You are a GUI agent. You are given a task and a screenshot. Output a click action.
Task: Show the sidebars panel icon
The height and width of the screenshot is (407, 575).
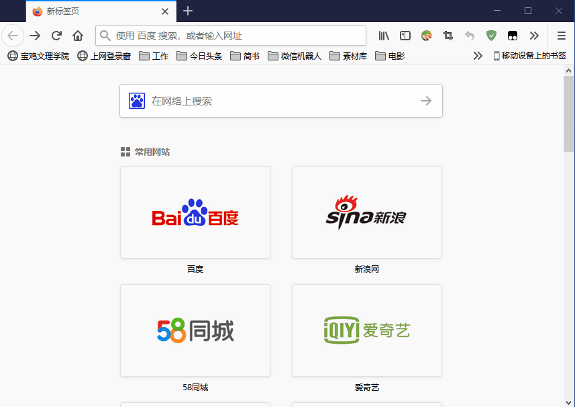[x=405, y=36]
